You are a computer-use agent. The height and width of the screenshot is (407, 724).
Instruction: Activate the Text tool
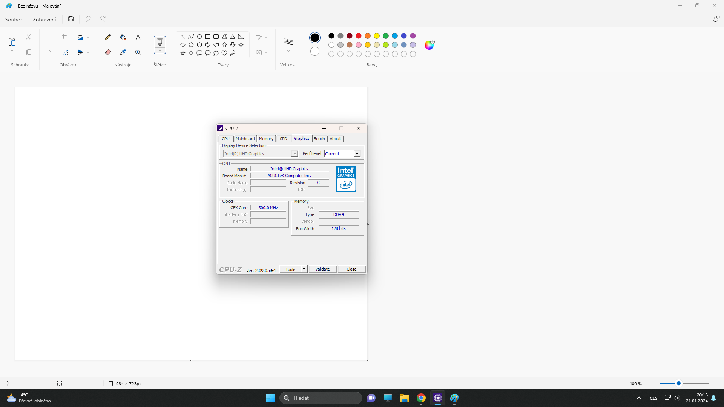click(x=138, y=37)
